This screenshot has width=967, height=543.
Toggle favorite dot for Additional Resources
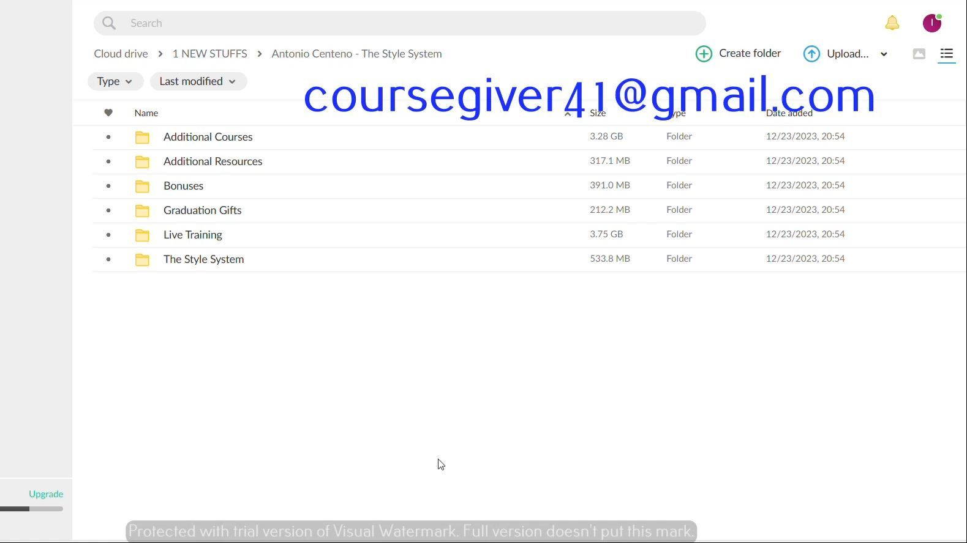point(108,161)
